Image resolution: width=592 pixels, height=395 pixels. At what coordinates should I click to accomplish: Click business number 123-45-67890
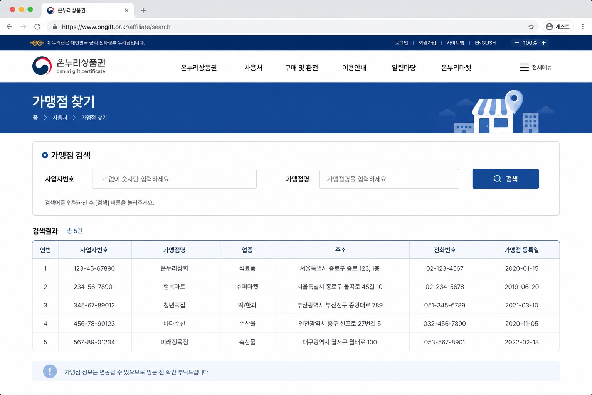[x=94, y=268]
